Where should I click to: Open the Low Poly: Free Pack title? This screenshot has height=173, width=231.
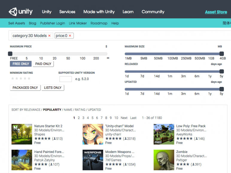[191, 126]
